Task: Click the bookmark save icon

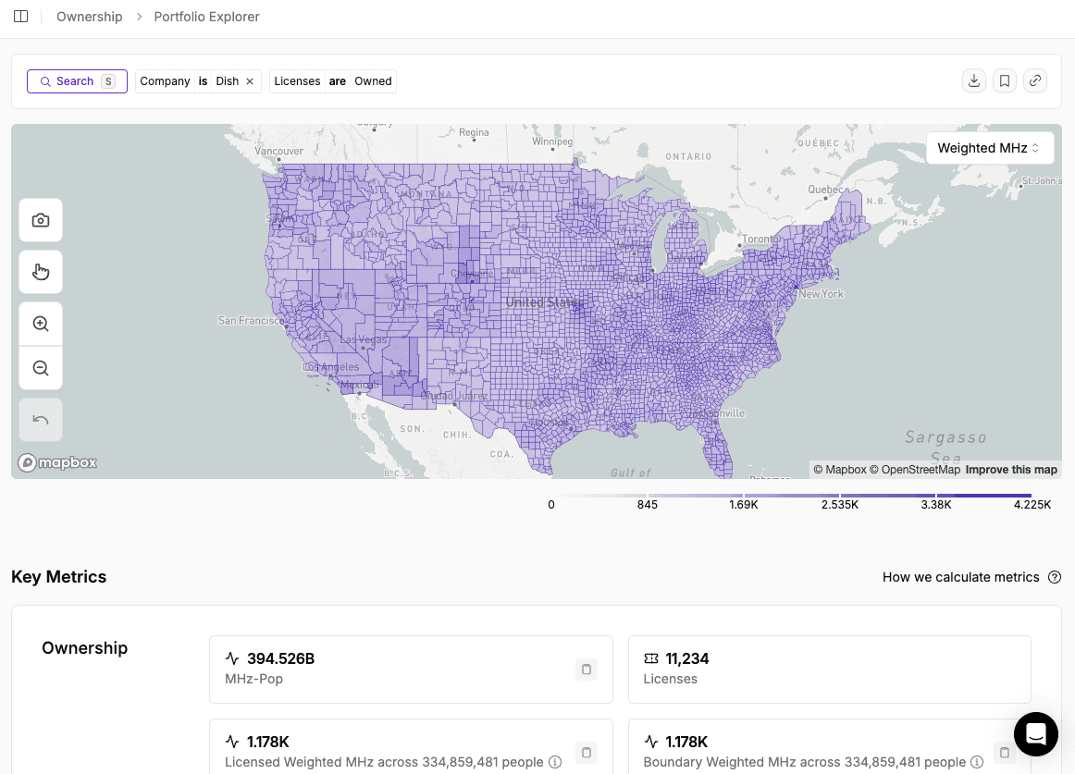Action: 1005,81
